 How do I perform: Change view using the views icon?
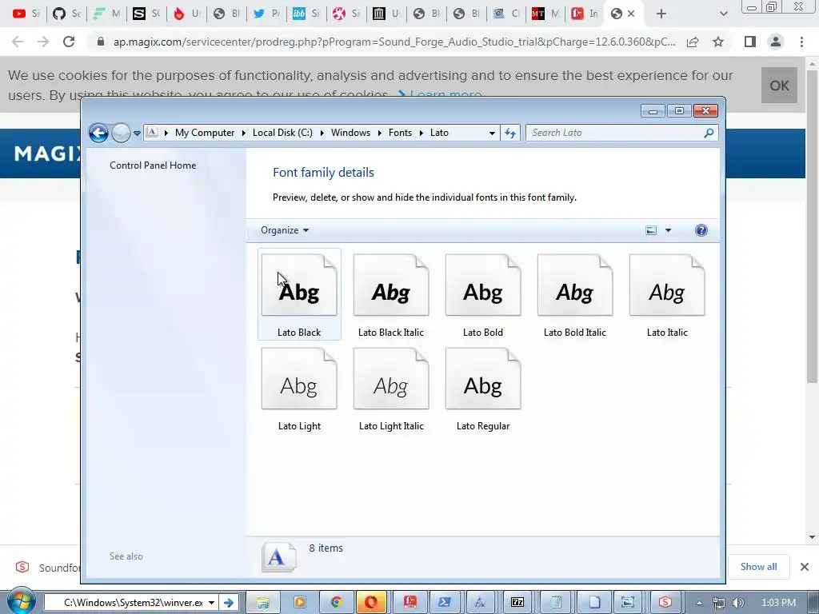click(x=651, y=230)
